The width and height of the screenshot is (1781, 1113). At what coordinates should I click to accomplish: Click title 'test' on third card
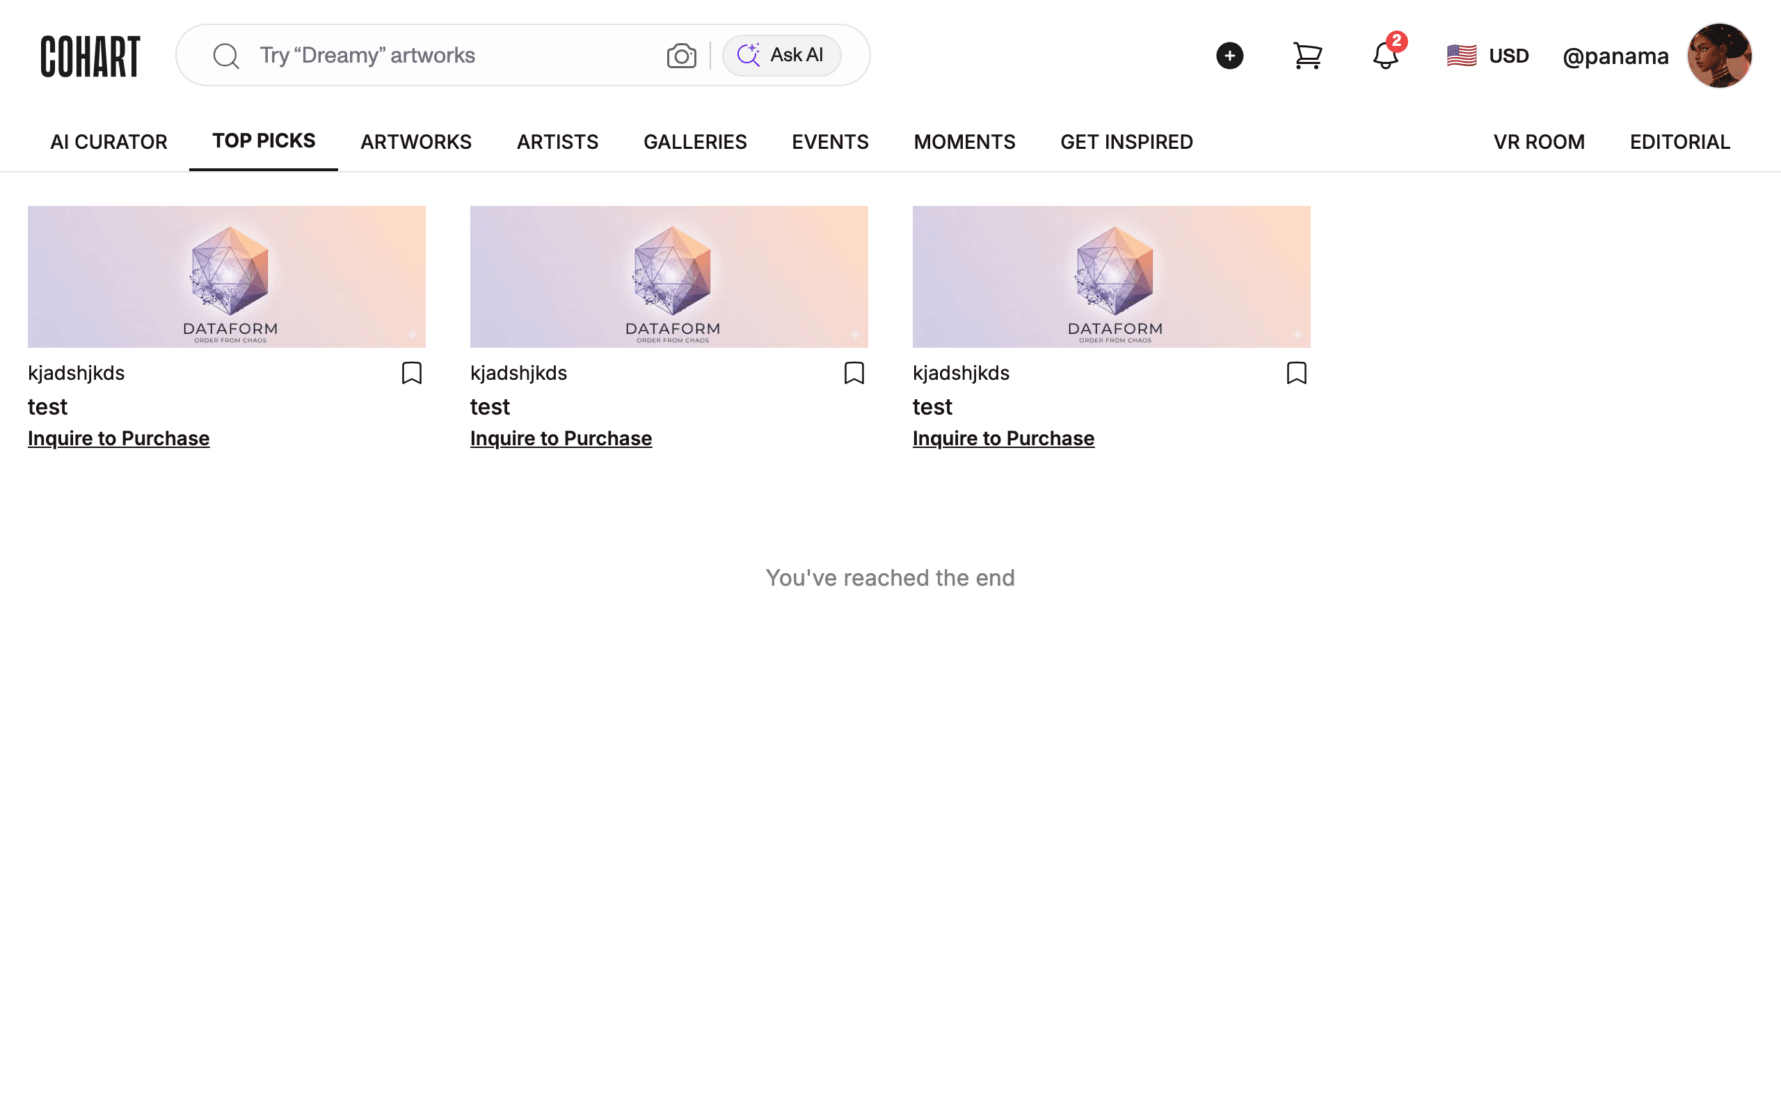click(x=932, y=407)
